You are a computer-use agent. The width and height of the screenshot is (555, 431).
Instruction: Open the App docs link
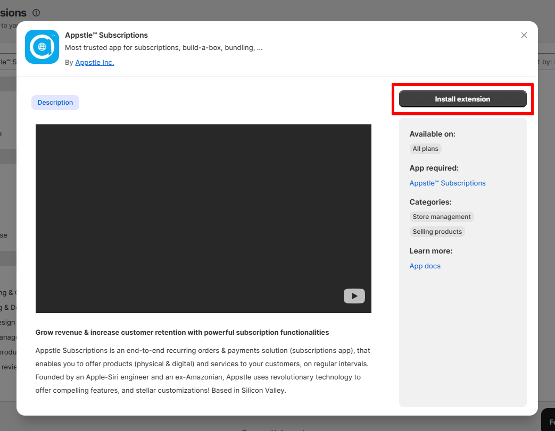pyautogui.click(x=425, y=266)
